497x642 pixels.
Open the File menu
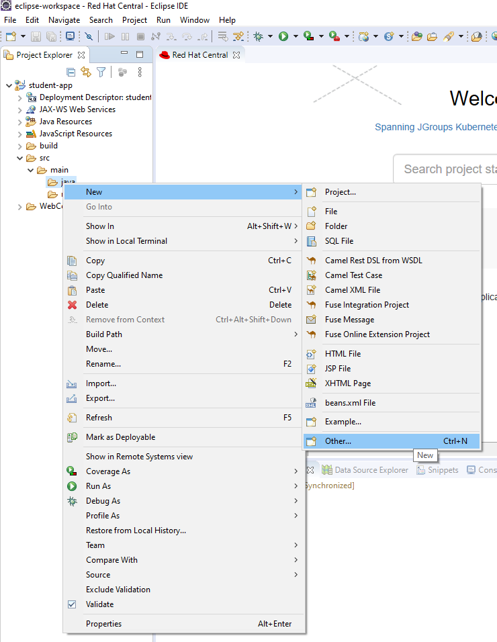pos(10,20)
